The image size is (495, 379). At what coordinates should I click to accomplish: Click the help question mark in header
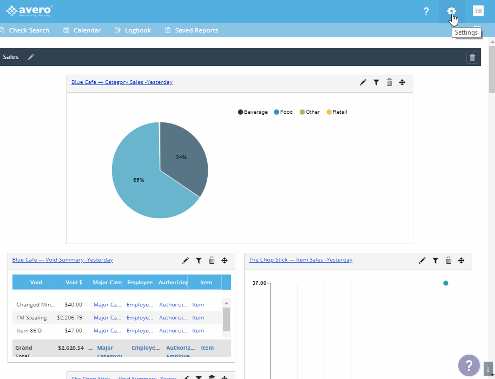pos(426,11)
